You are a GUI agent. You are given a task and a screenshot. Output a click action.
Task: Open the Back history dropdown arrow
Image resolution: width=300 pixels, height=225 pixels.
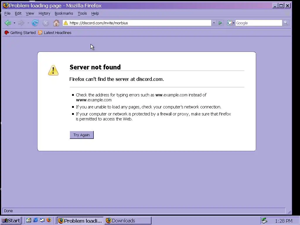tap(14, 23)
